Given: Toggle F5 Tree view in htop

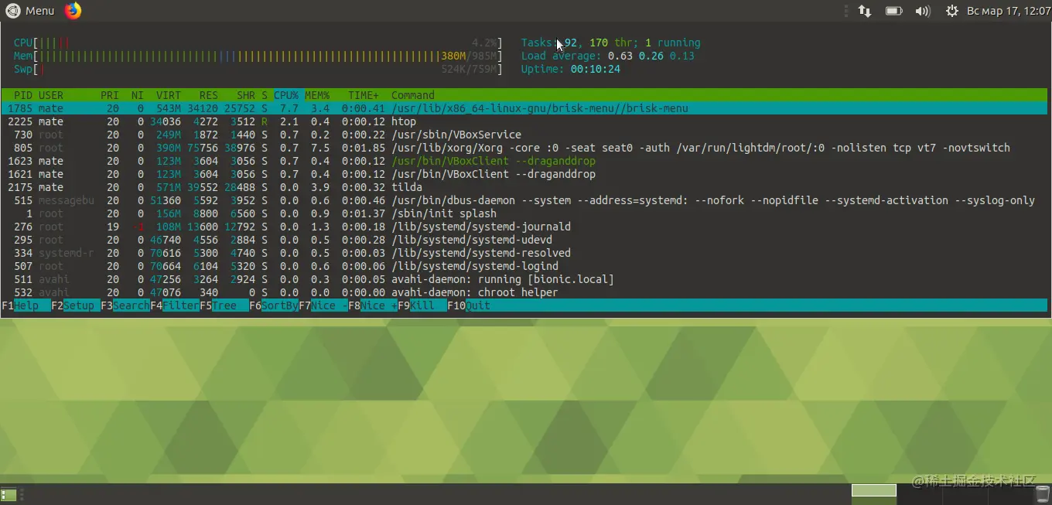Looking at the screenshot, I should (x=224, y=305).
